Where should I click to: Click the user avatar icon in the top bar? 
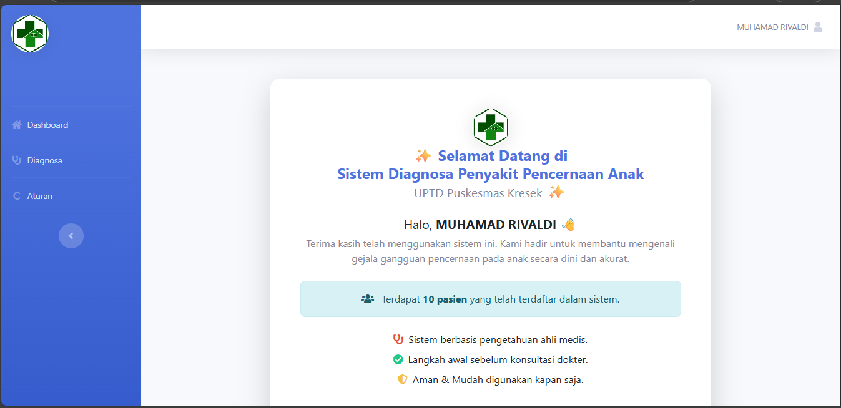coord(818,27)
